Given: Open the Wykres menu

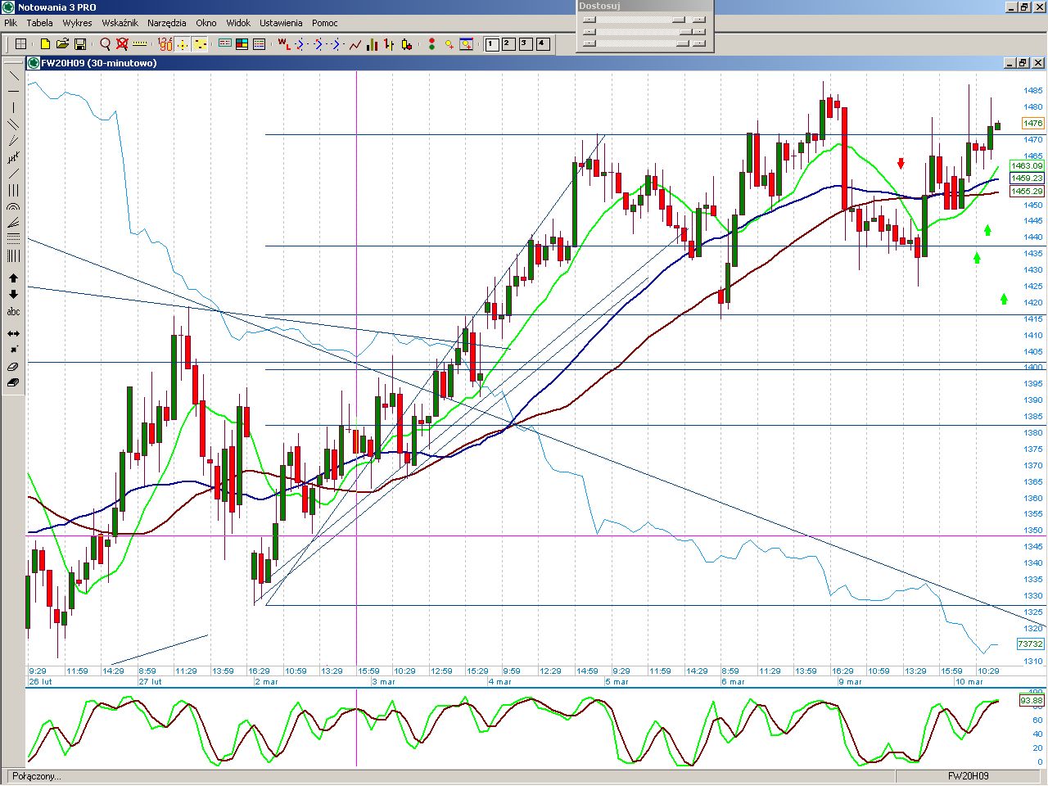Looking at the screenshot, I should click(77, 23).
